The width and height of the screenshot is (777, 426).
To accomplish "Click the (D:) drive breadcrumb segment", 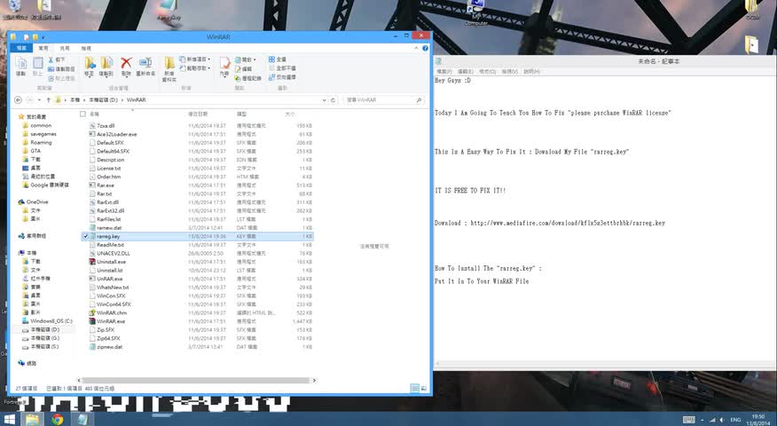I will click(103, 99).
